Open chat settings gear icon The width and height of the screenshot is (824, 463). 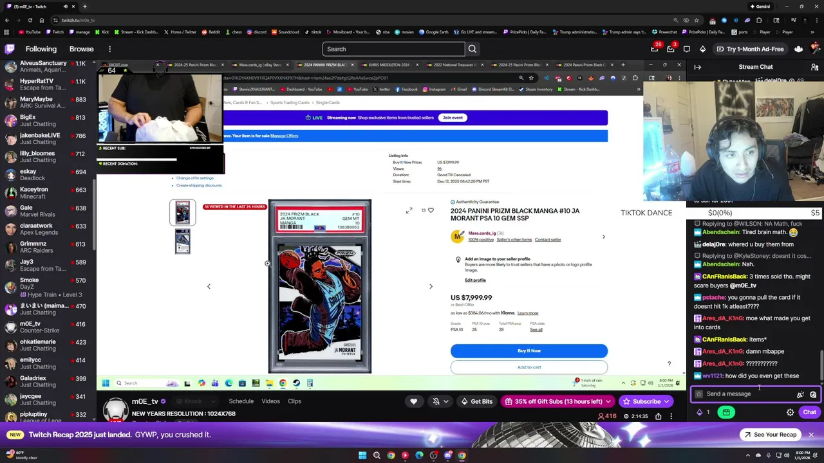[791, 412]
